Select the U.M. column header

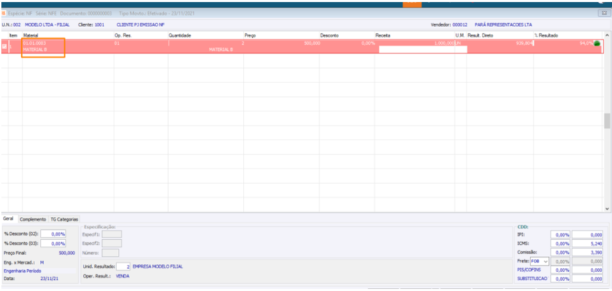pos(460,36)
